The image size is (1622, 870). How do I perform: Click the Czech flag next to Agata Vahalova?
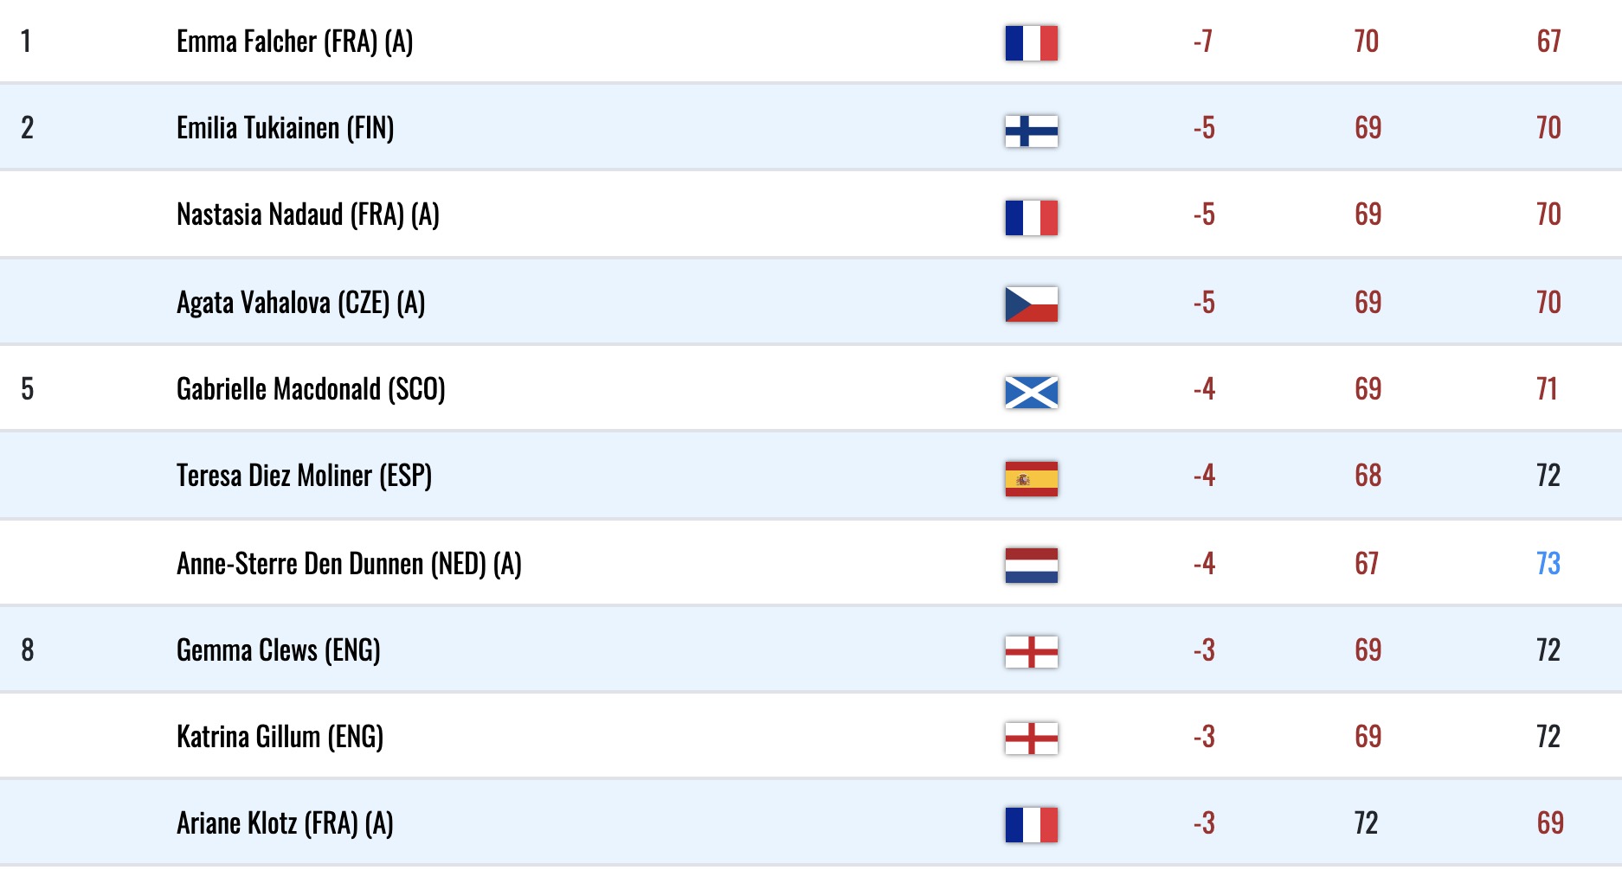(x=1031, y=304)
